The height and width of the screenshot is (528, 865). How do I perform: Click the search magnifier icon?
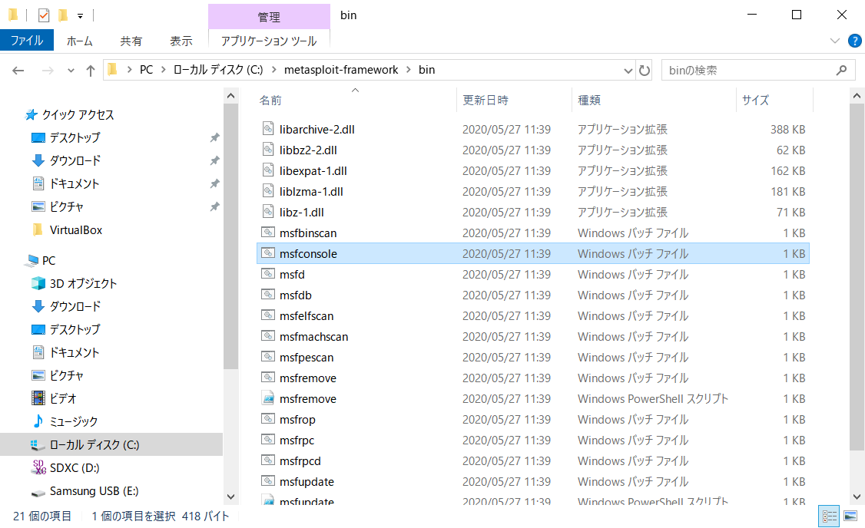pyautogui.click(x=841, y=71)
